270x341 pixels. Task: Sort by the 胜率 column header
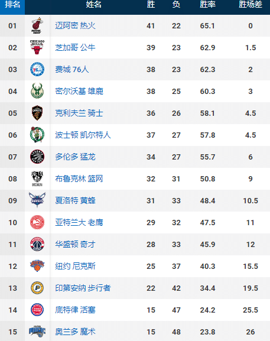click(x=207, y=4)
